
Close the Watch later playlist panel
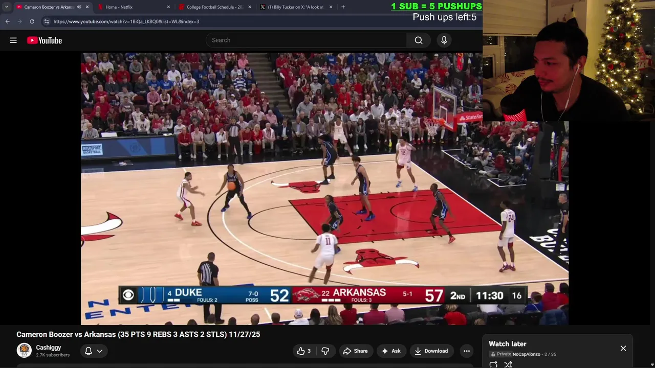click(x=623, y=348)
